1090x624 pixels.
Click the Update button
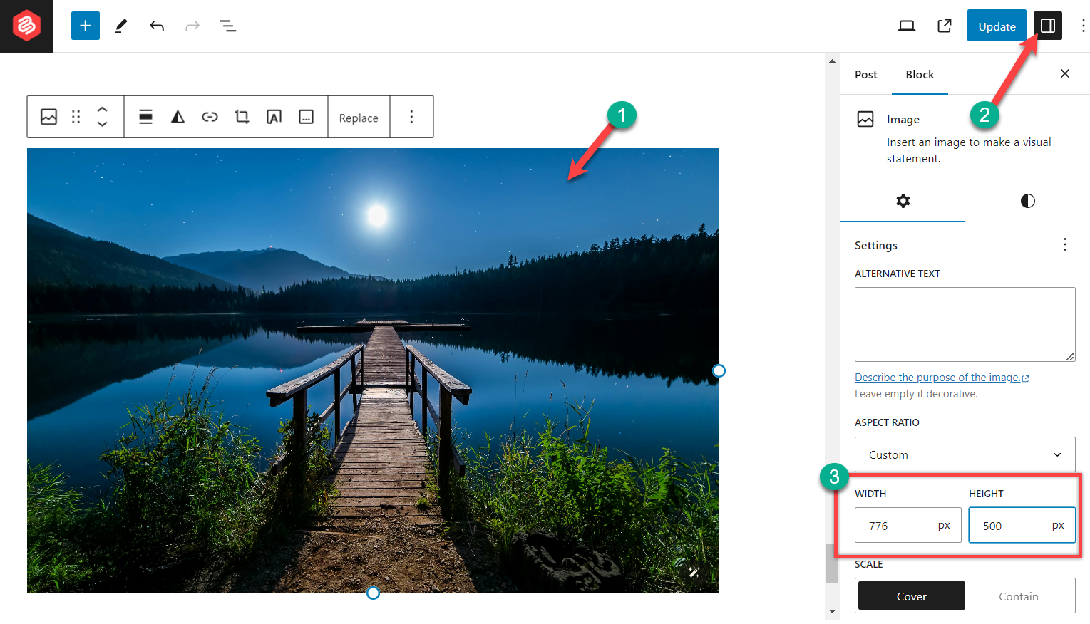pyautogui.click(x=996, y=26)
